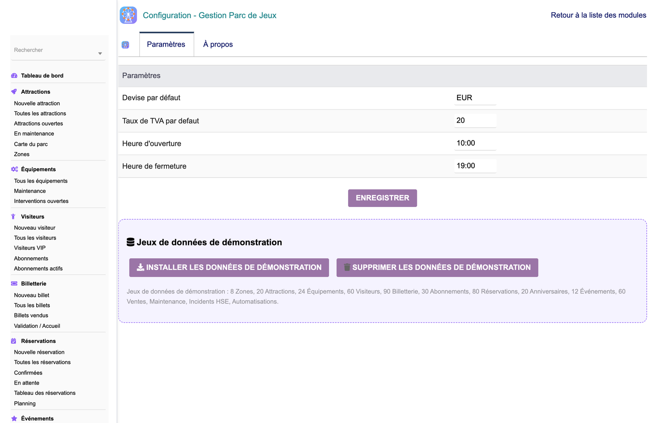This screenshot has height=423, width=654.
Task: Open Carte du parc
Action: point(31,144)
